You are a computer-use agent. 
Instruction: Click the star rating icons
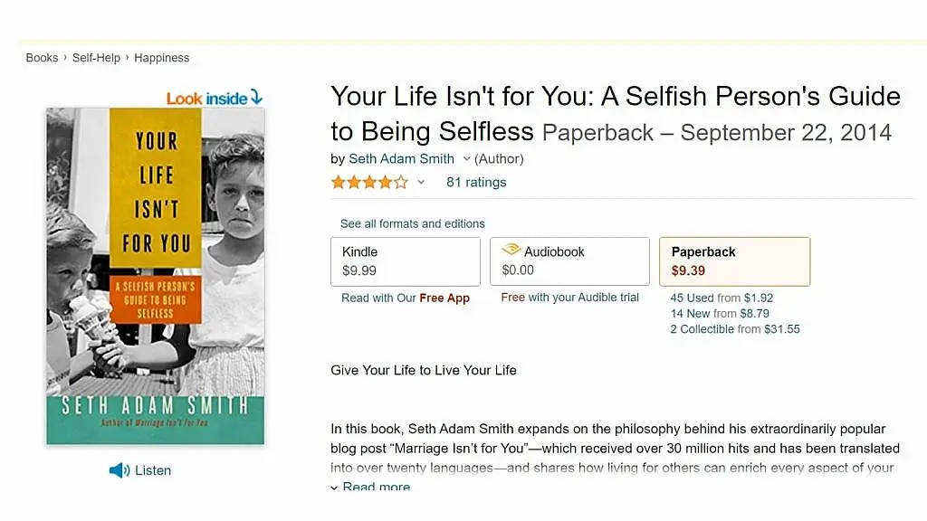click(x=369, y=183)
